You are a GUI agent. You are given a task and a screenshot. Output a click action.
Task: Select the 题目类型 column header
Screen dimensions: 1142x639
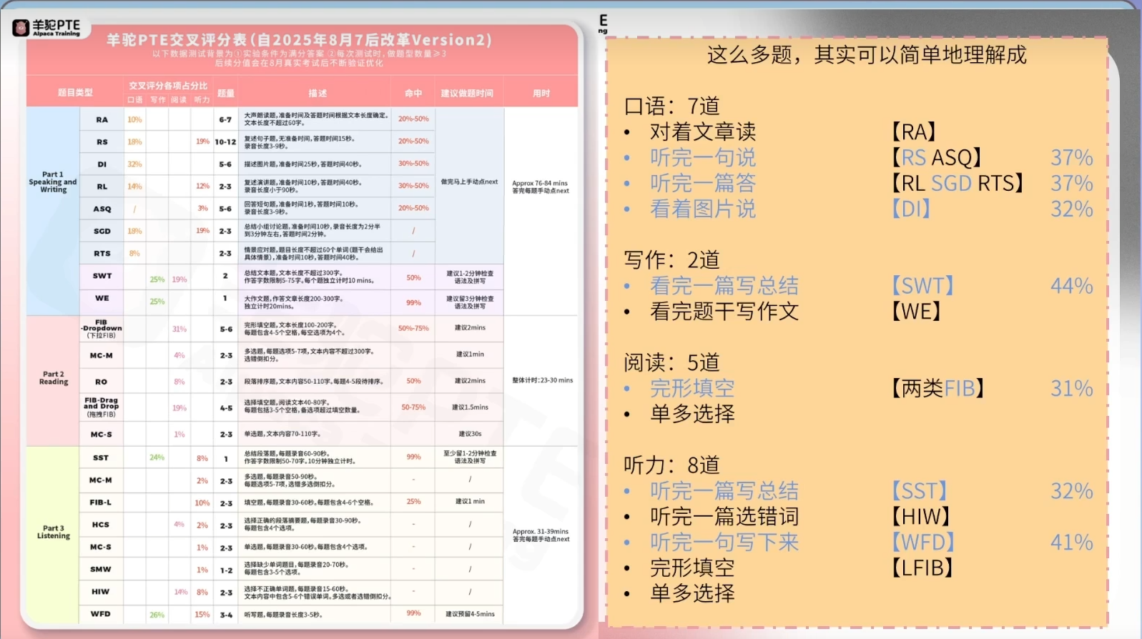75,93
